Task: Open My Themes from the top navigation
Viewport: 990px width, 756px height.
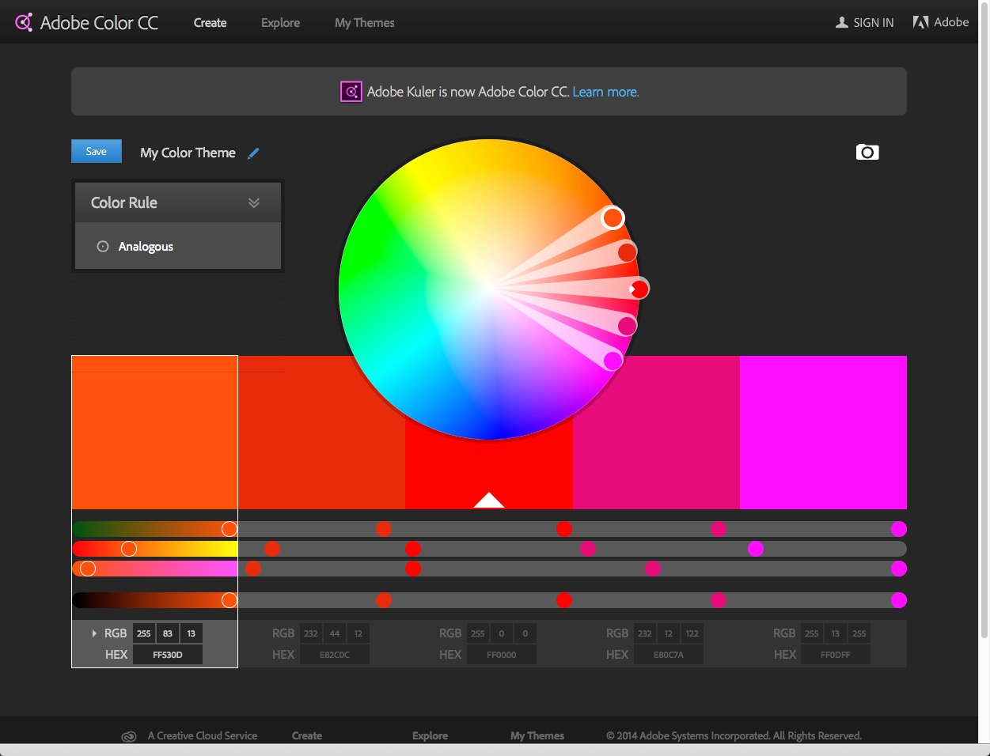Action: coord(364,23)
